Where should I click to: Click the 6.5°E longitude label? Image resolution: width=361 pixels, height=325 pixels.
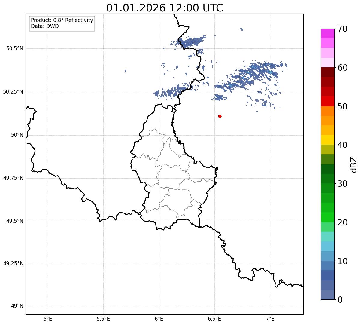[214, 319]
